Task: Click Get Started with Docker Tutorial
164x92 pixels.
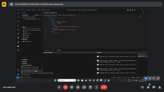Action: (31, 71)
